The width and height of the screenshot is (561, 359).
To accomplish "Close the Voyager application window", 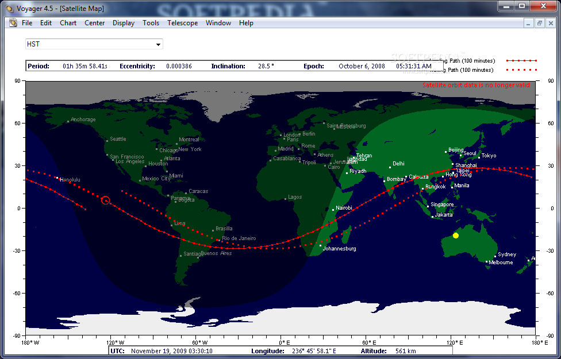I will [x=544, y=5].
